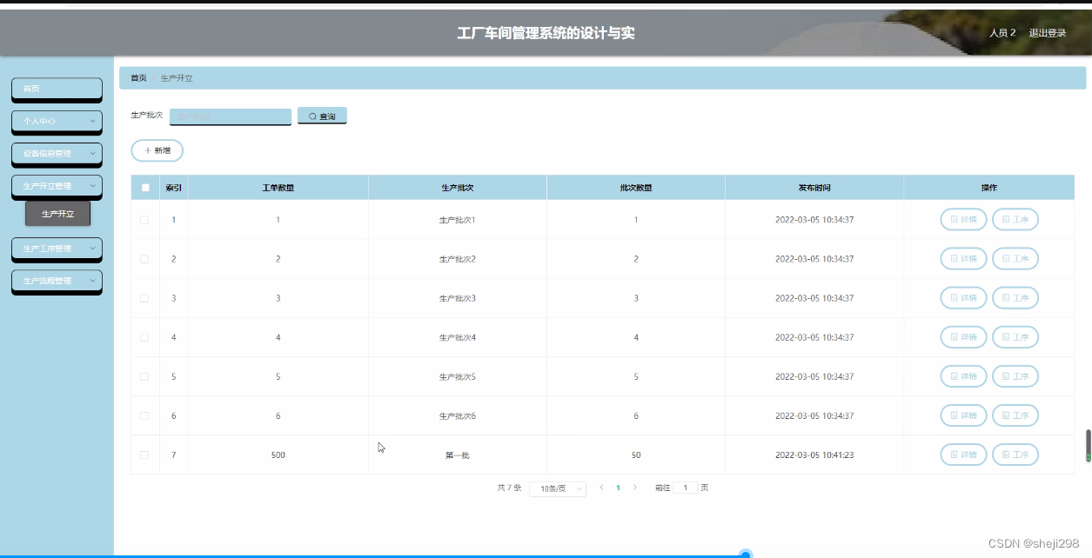Expand the 个人中心 sidebar dropdown
This screenshot has width=1092, height=558.
(57, 122)
